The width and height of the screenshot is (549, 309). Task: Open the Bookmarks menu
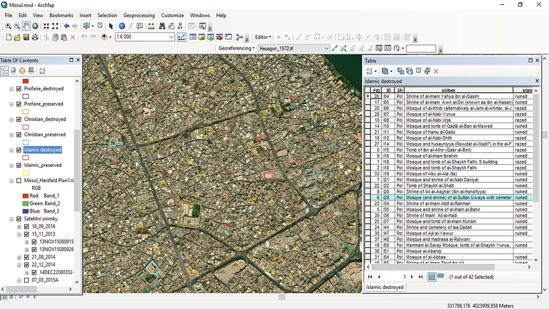pyautogui.click(x=61, y=15)
